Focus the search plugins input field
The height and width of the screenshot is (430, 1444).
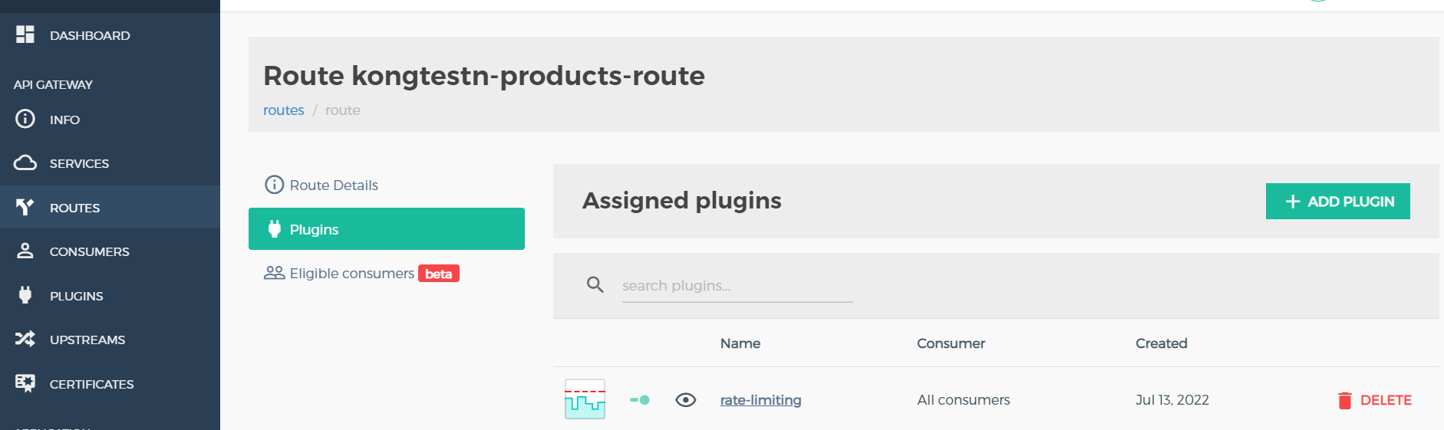(x=737, y=286)
